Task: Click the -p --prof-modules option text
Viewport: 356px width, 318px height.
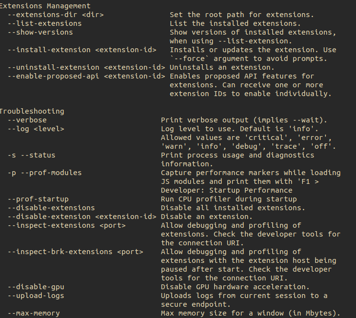Action: (45, 173)
